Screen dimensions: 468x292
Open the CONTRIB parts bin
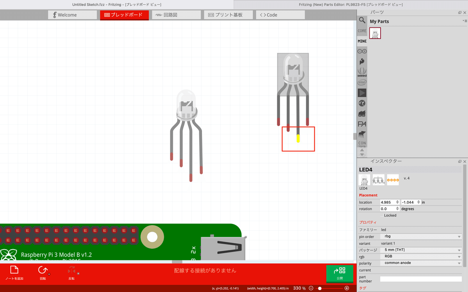tap(362, 144)
